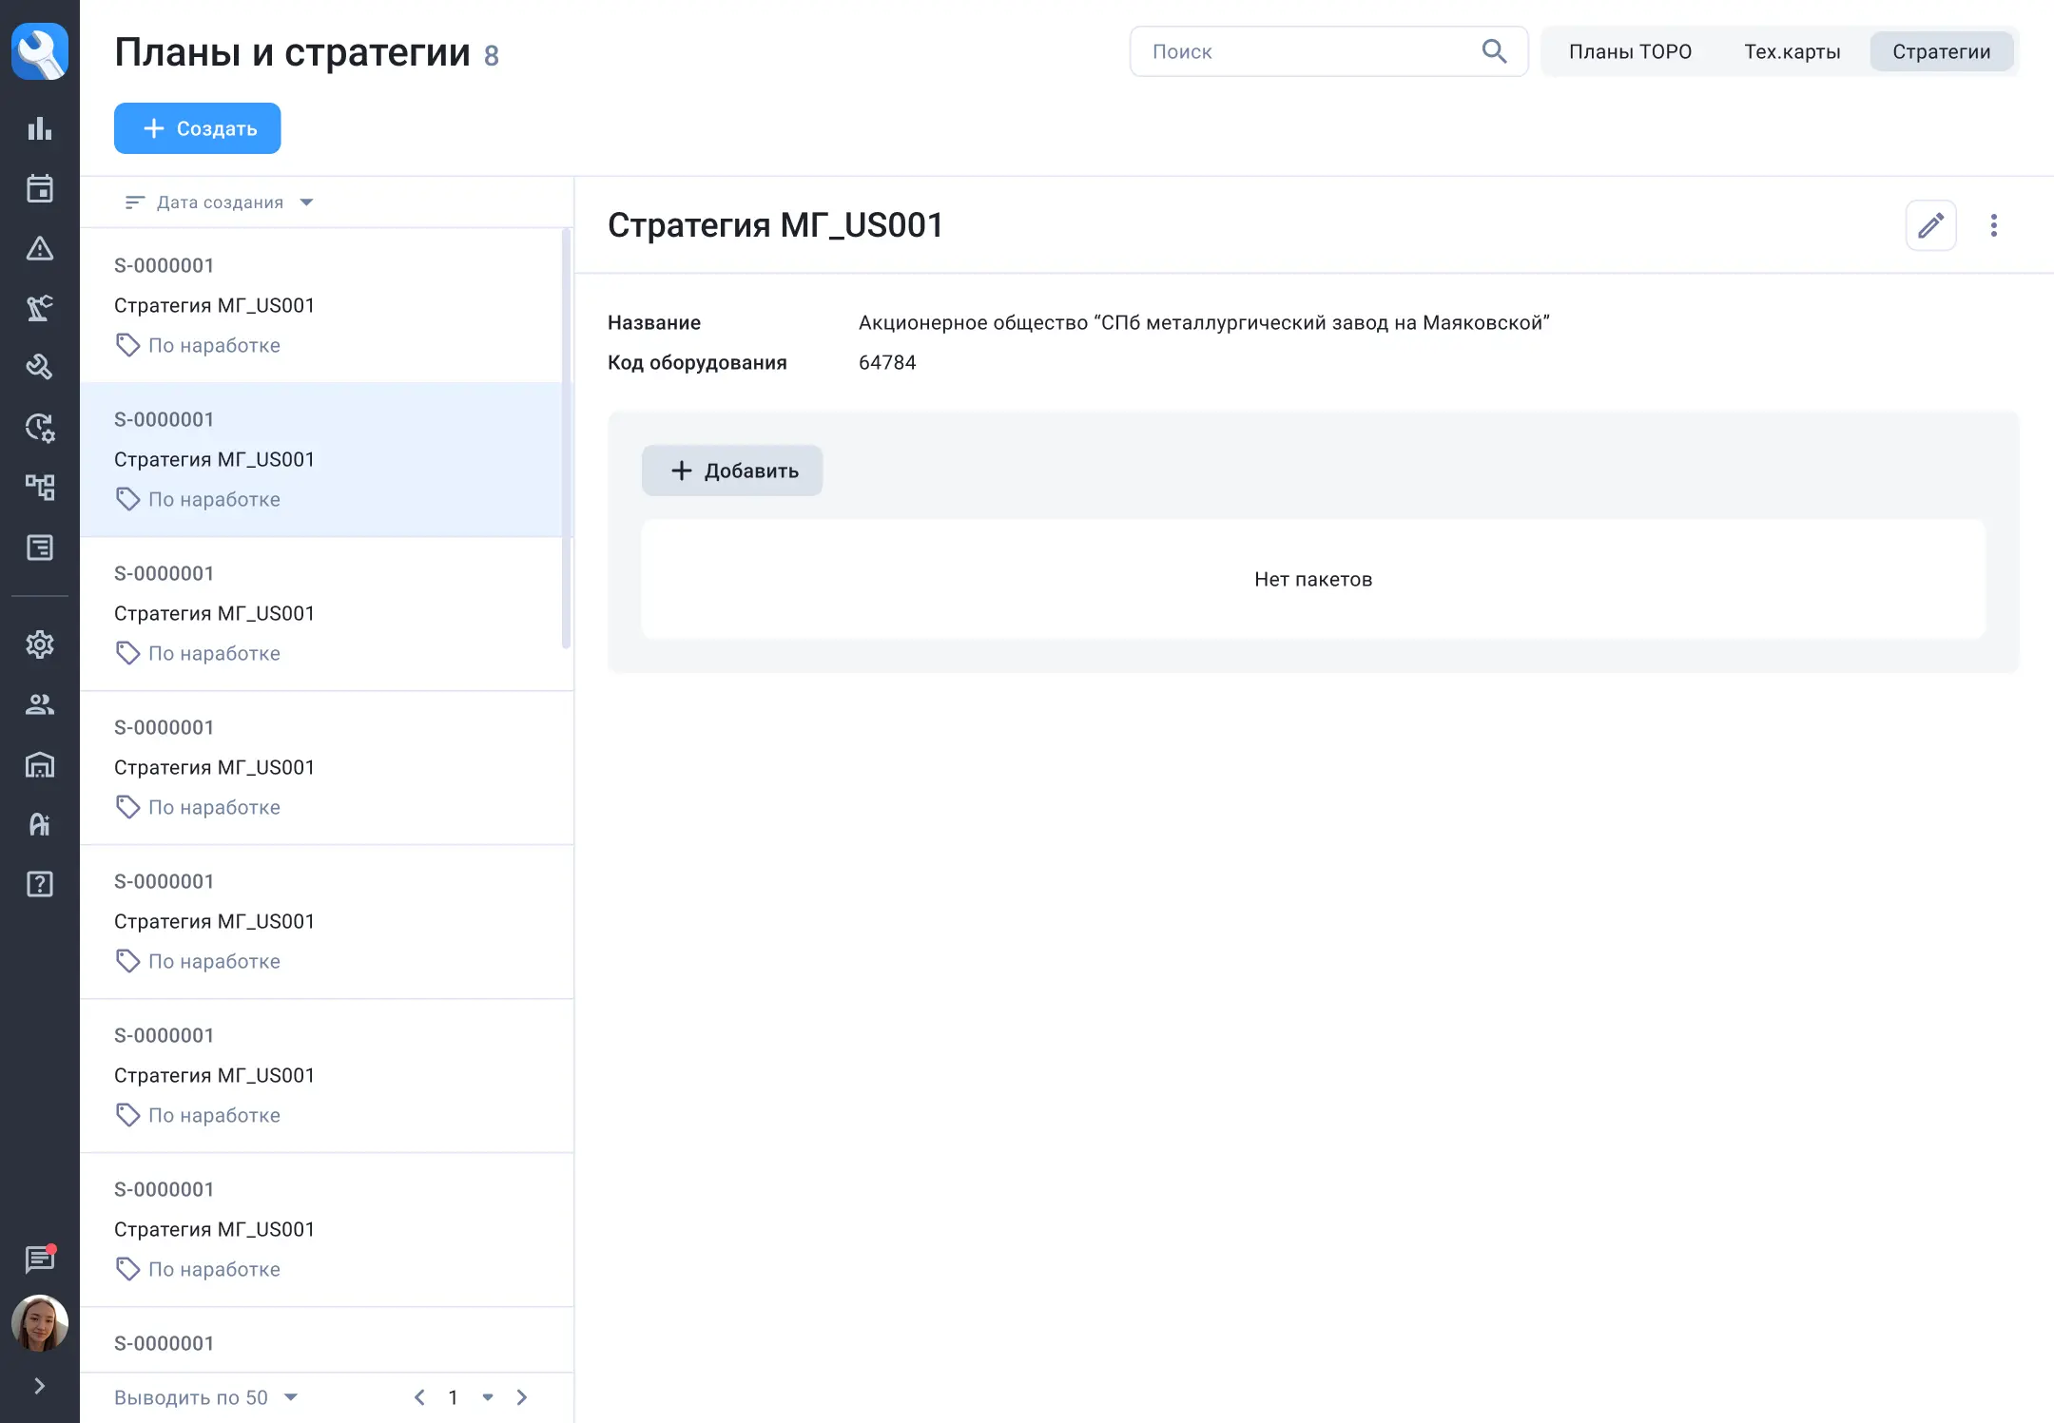2054x1423 pixels.
Task: Open the help question mark icon
Action: click(x=39, y=884)
